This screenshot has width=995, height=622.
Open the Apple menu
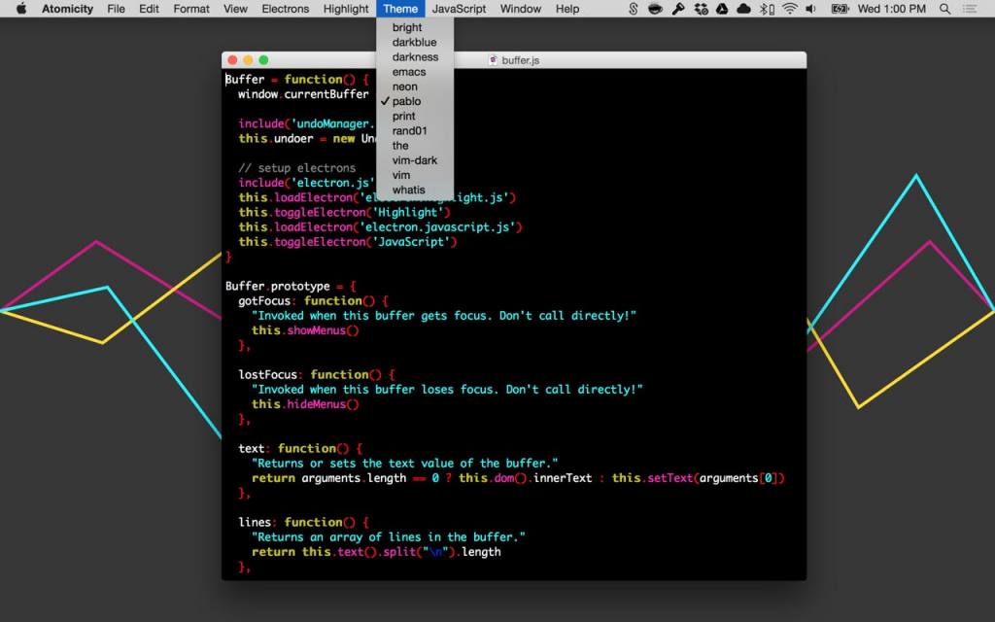(20, 9)
